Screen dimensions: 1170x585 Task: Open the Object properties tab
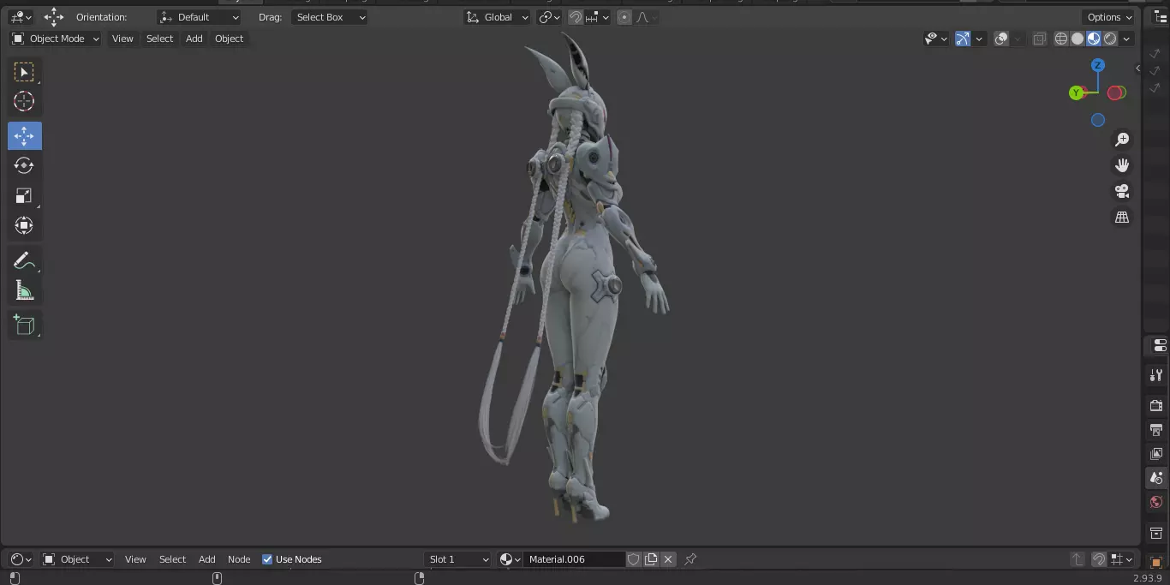pyautogui.click(x=1156, y=563)
